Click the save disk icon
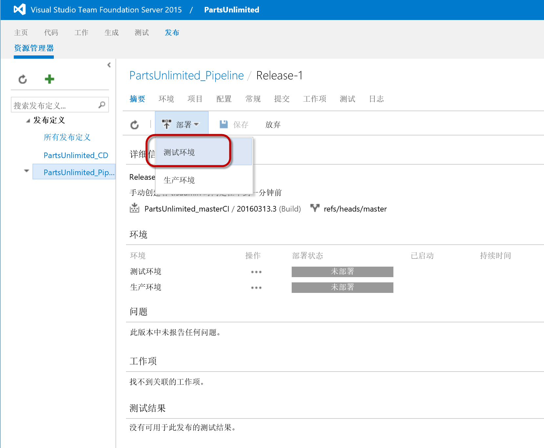 (224, 124)
